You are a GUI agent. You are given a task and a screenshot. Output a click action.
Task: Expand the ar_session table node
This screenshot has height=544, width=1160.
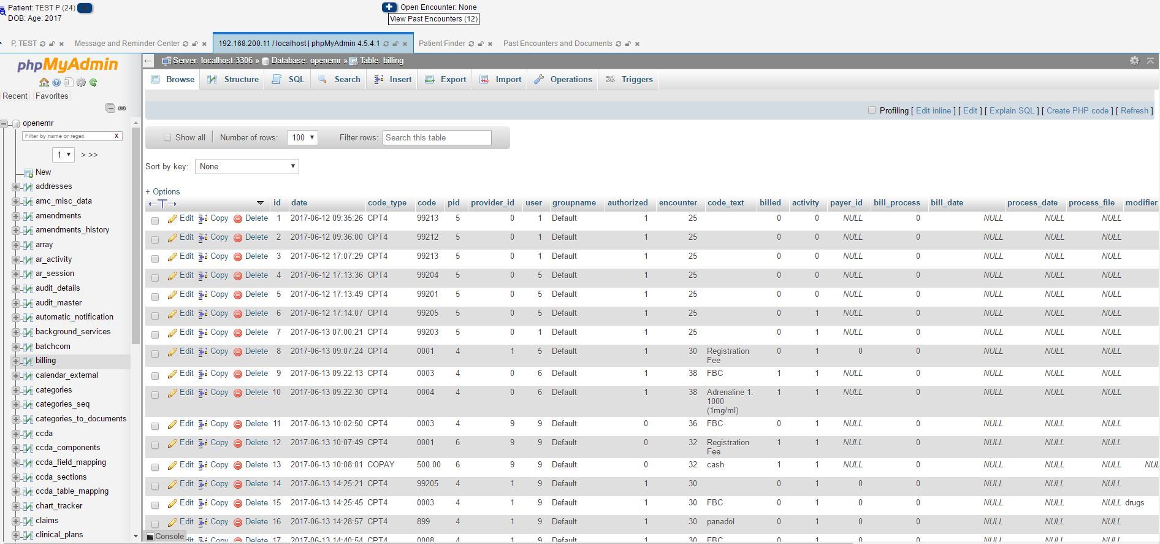click(16, 274)
